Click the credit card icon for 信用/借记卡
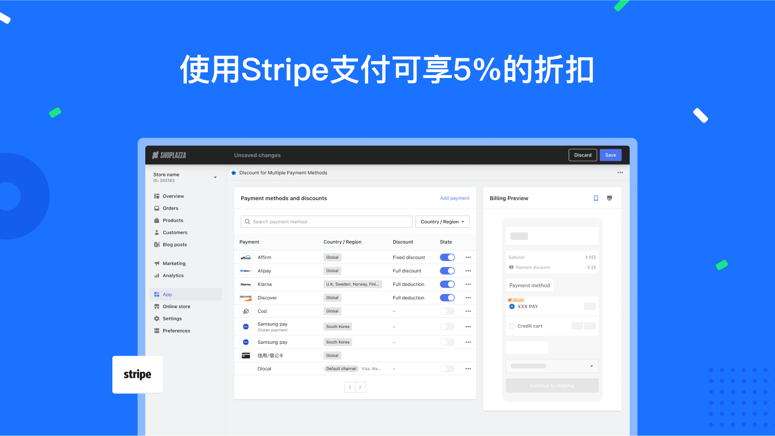 [246, 356]
